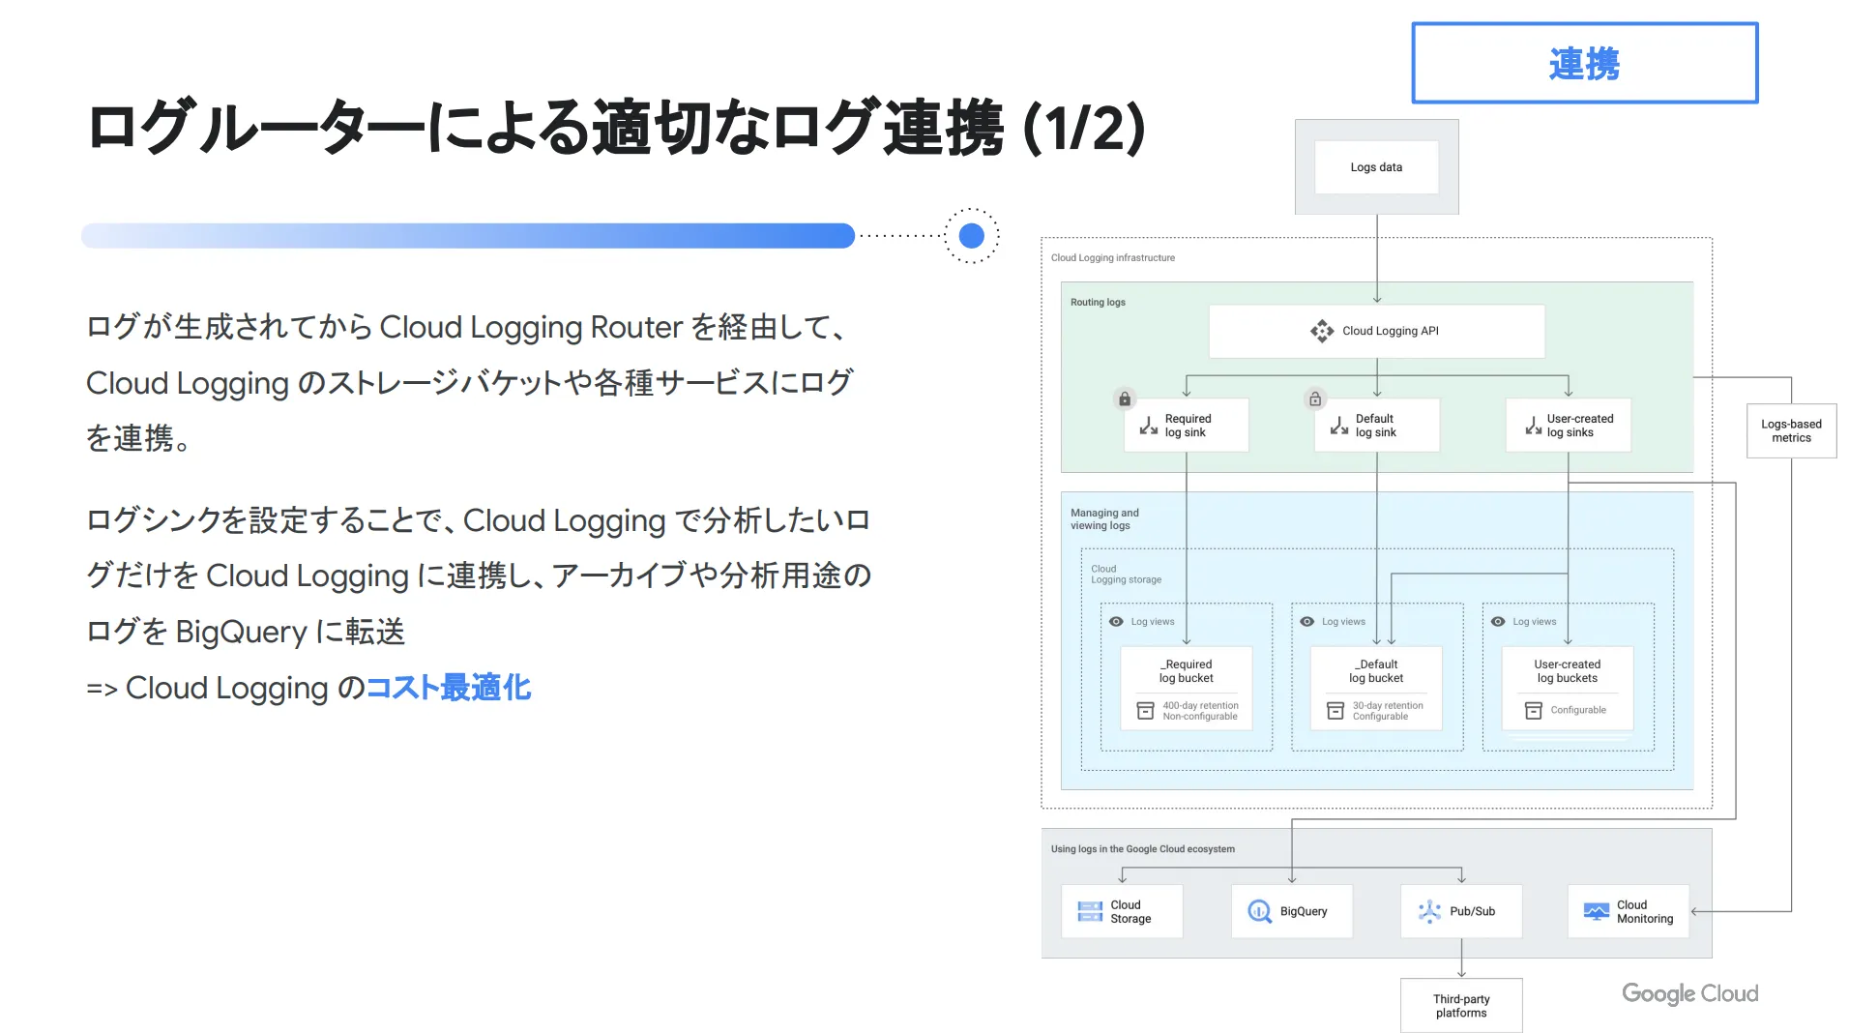Click the Routing logs label

[x=1098, y=303]
